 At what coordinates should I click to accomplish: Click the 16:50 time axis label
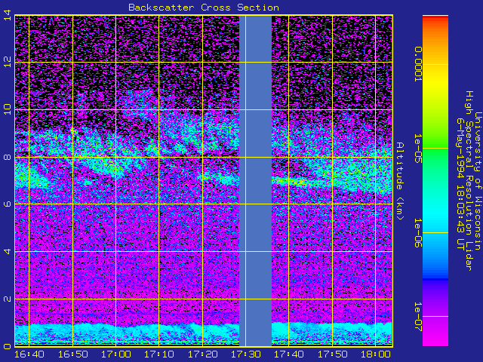click(73, 354)
